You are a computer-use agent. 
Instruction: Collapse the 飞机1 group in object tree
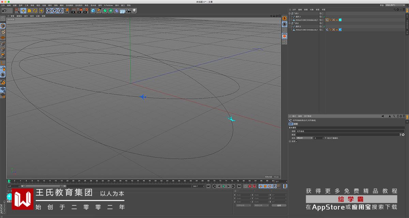pyautogui.click(x=289, y=14)
